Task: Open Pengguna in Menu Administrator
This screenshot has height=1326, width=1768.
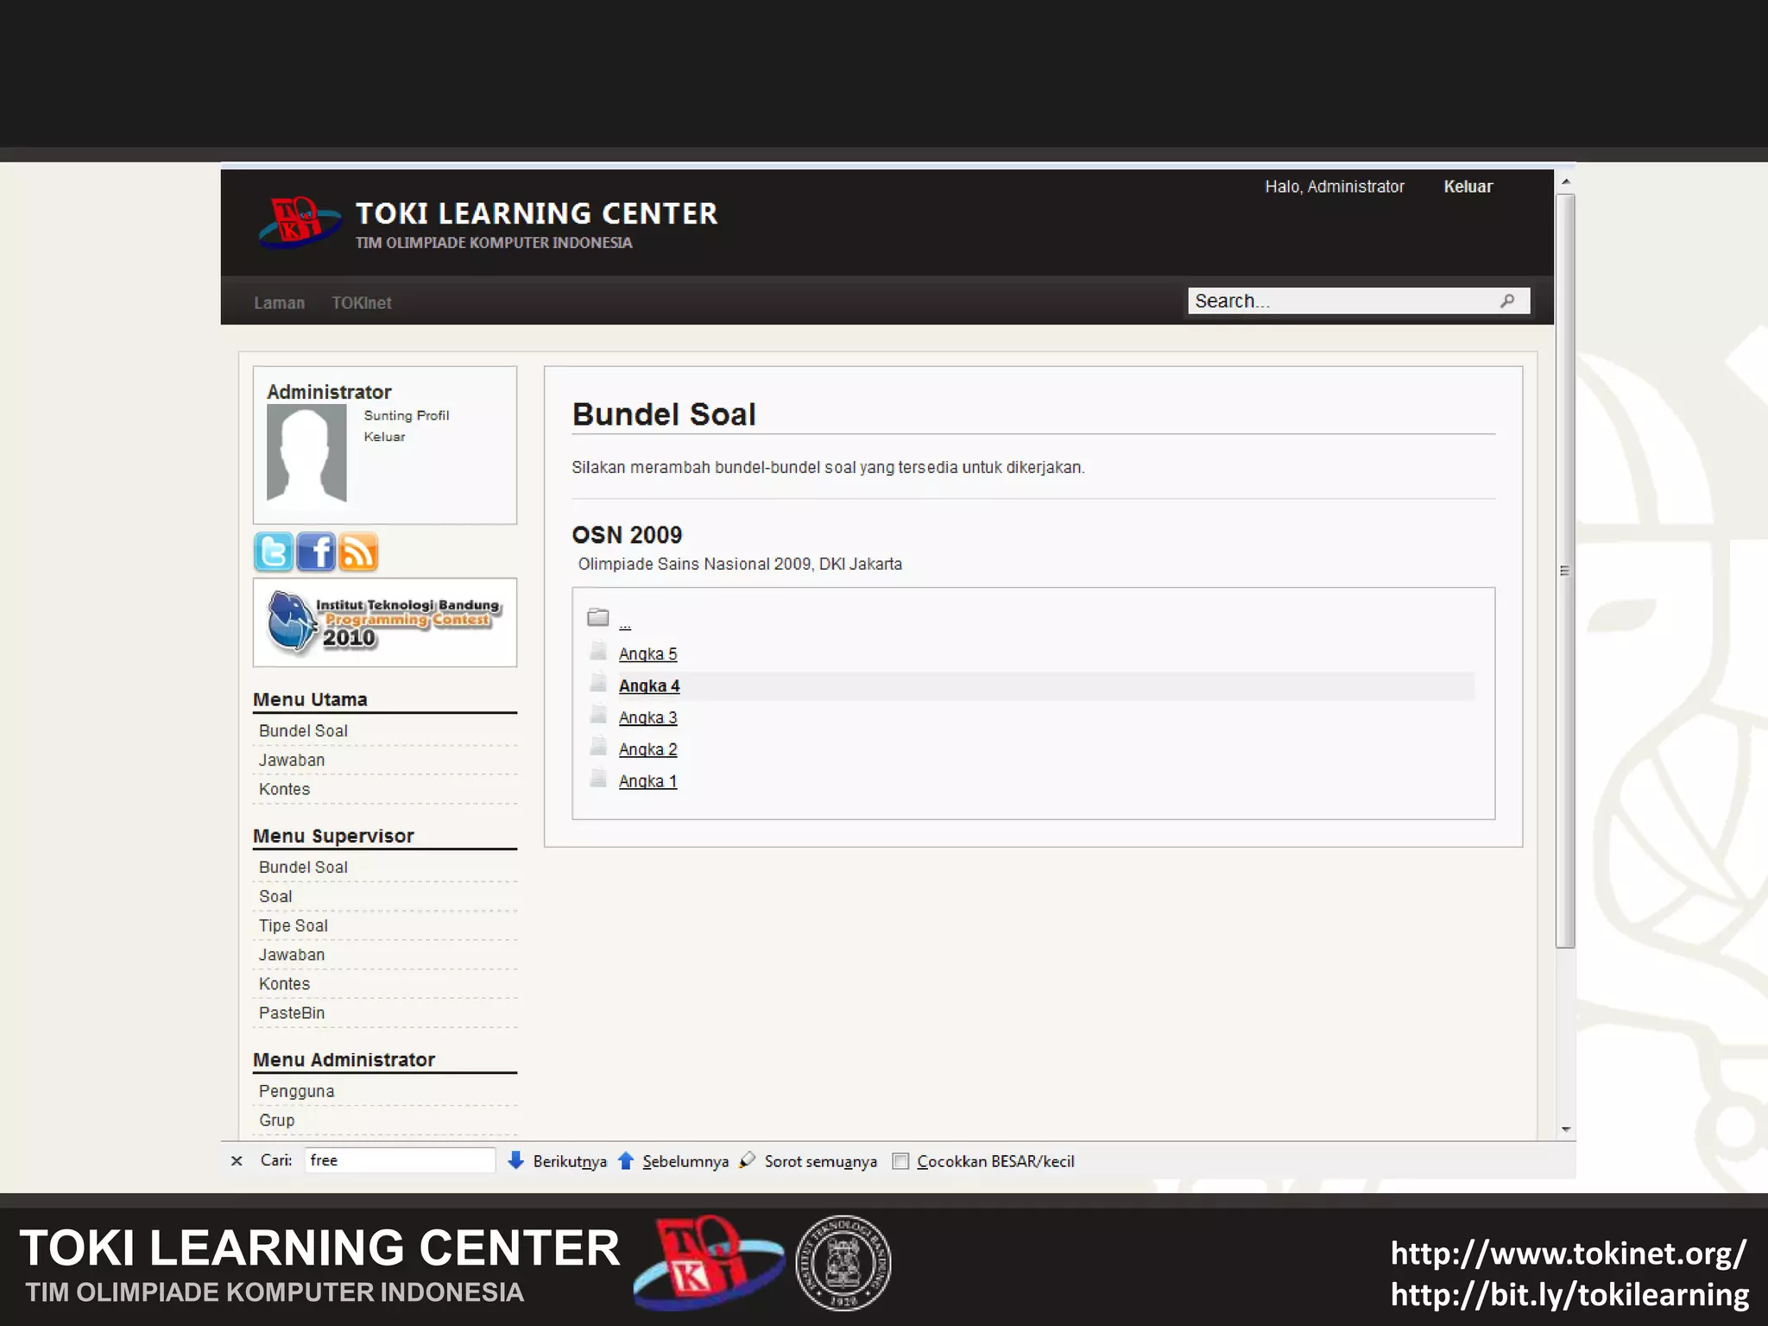Action: point(296,1091)
